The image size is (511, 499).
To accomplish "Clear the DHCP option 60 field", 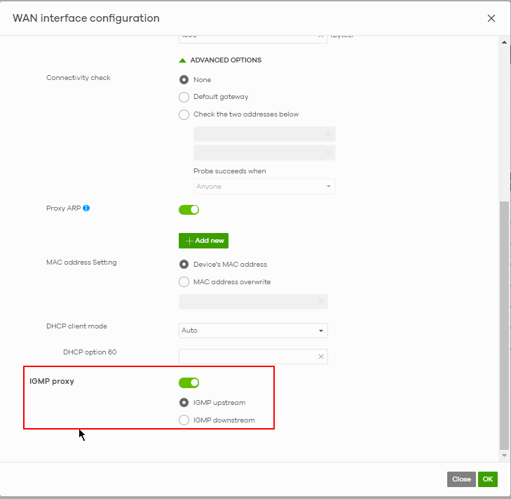I will click(321, 357).
